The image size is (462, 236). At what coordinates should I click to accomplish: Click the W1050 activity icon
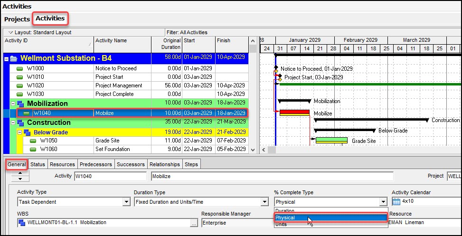(33, 141)
